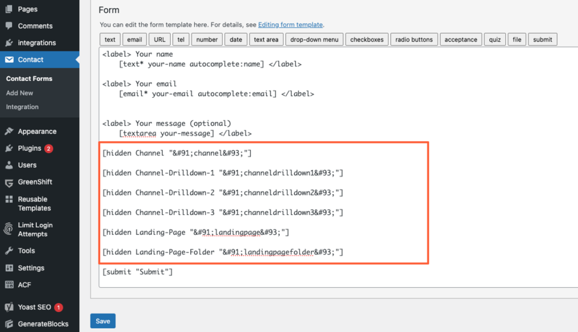Screen dimensions: 578x332
Task: Insert a date tag
Action: pyautogui.click(x=236, y=39)
